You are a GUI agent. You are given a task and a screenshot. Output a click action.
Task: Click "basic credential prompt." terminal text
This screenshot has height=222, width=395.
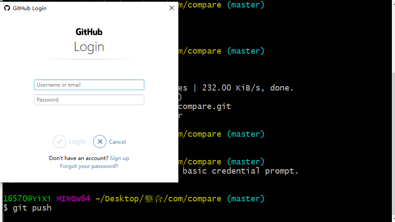241,171
